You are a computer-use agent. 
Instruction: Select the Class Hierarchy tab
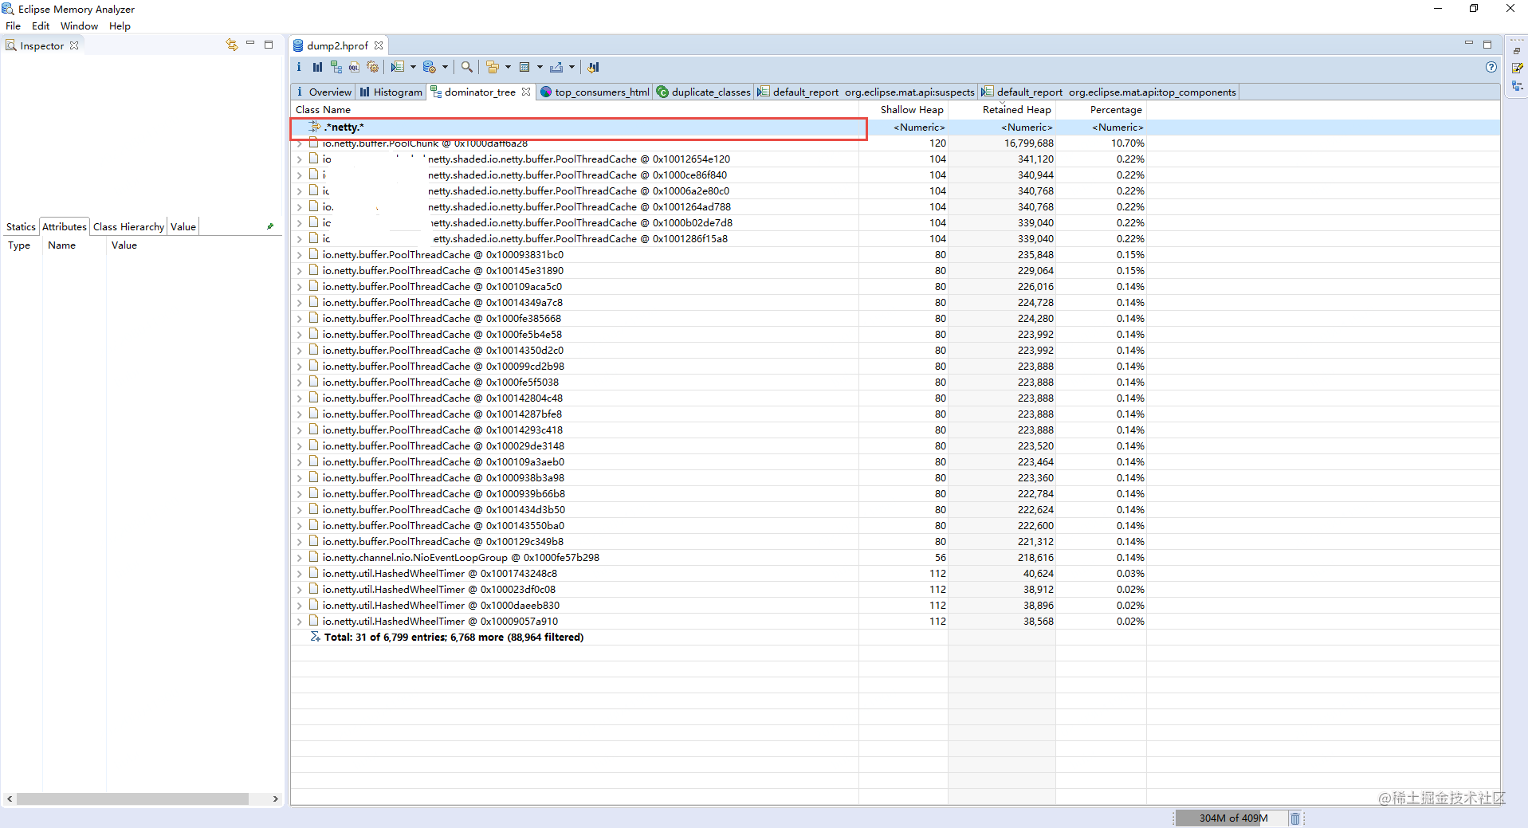[x=128, y=226]
